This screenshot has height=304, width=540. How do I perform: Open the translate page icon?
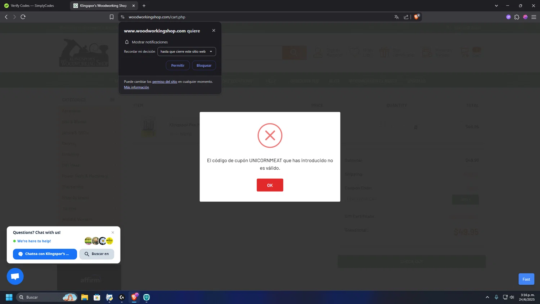[396, 17]
